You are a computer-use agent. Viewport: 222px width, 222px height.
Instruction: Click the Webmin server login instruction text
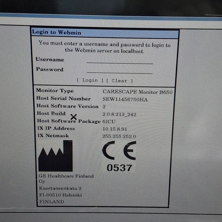(x=104, y=48)
